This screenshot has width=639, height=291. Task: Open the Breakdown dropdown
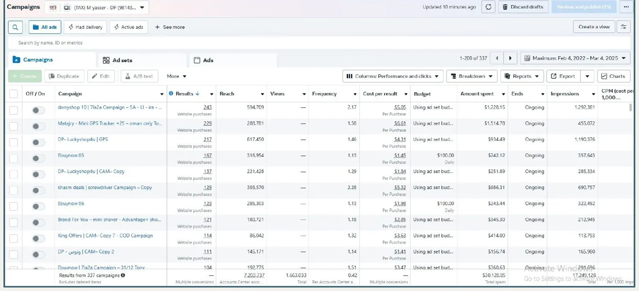[x=472, y=76]
